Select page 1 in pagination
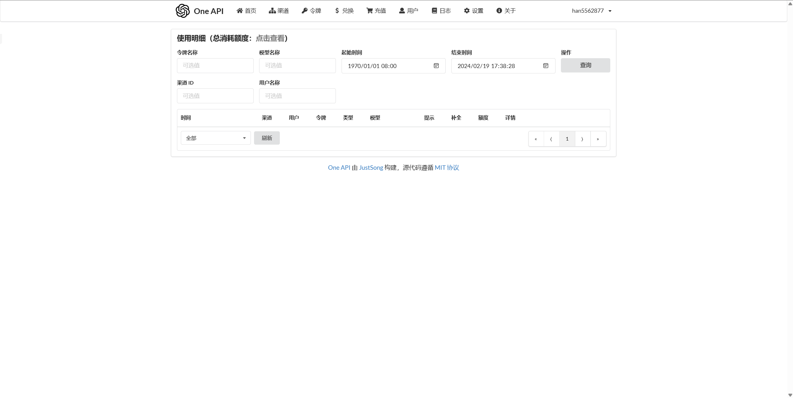 567,139
